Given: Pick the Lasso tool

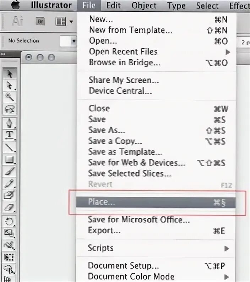Looking at the screenshot, I should [10, 109].
